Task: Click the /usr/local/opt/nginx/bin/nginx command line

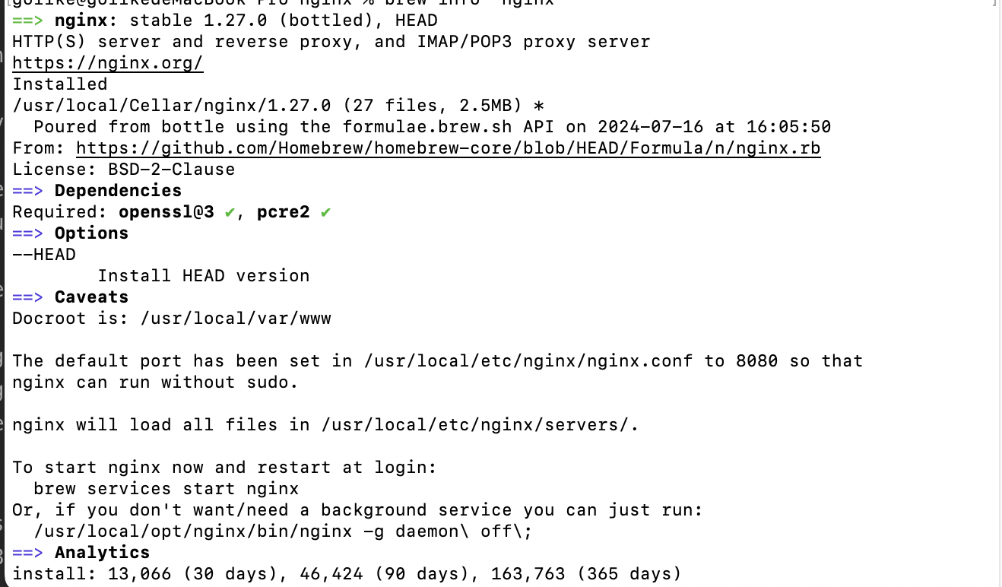Action: (283, 531)
